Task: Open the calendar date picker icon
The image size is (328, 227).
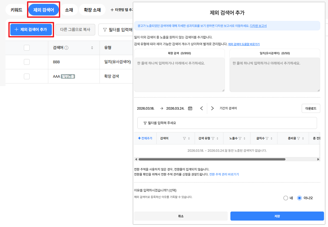Action: point(190,108)
